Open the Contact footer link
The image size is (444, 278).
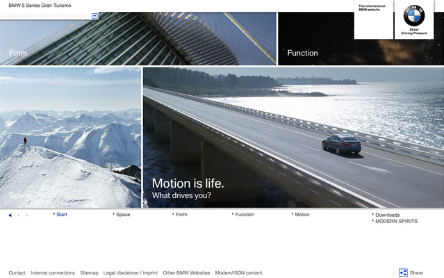[x=17, y=273]
